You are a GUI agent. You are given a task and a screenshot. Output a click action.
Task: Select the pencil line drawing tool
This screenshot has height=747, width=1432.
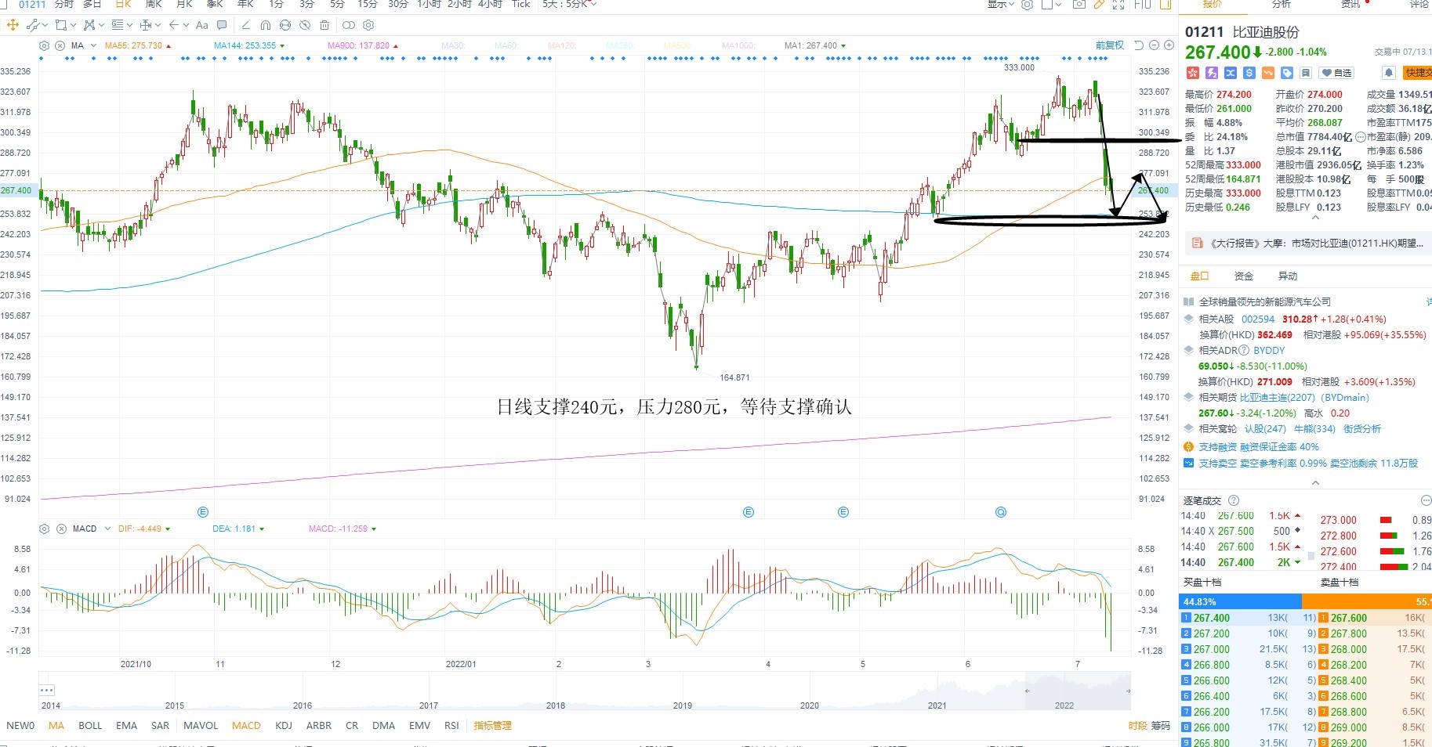[246, 25]
